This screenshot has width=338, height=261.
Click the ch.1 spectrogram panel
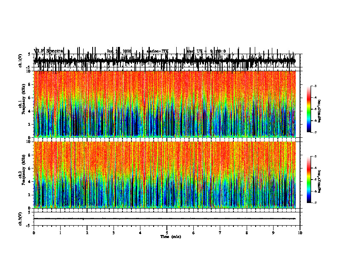pyautogui.click(x=164, y=104)
